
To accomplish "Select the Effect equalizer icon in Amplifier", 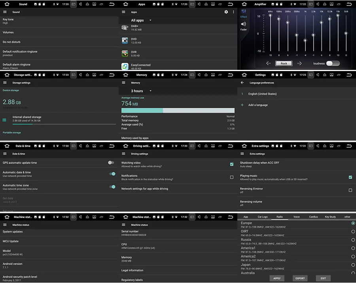I will (244, 11).
